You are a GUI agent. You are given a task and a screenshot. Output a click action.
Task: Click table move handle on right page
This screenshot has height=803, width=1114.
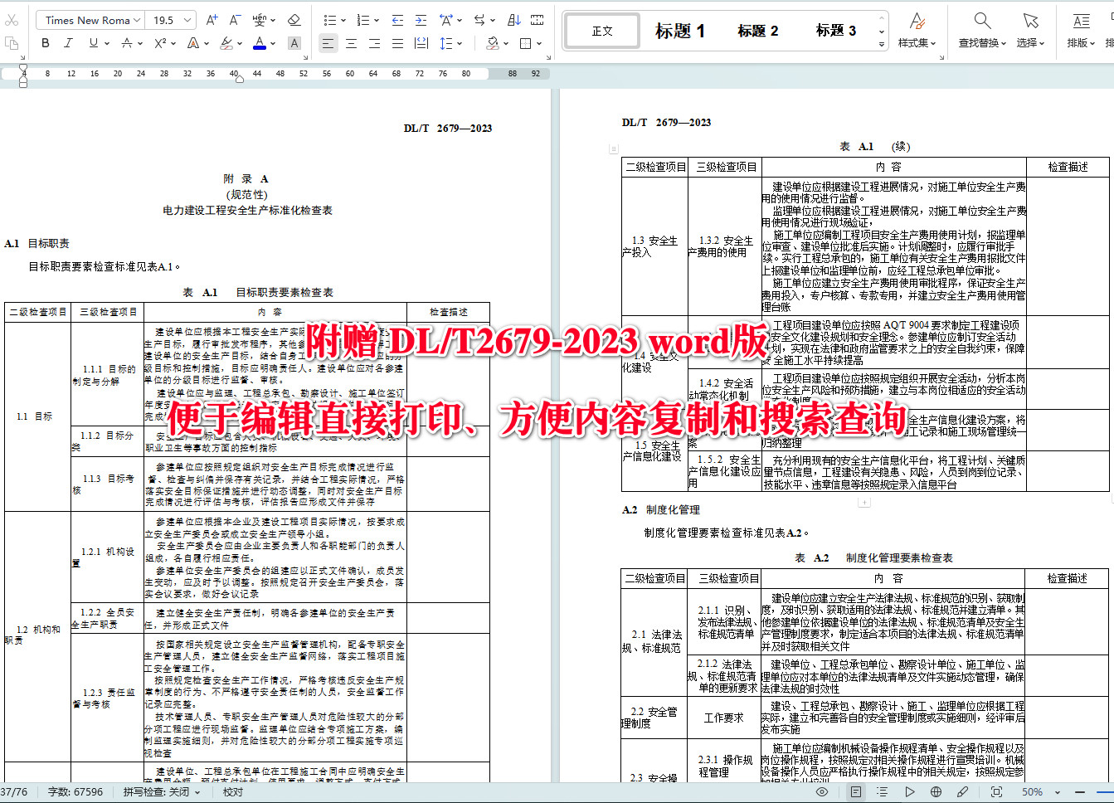pyautogui.click(x=614, y=149)
